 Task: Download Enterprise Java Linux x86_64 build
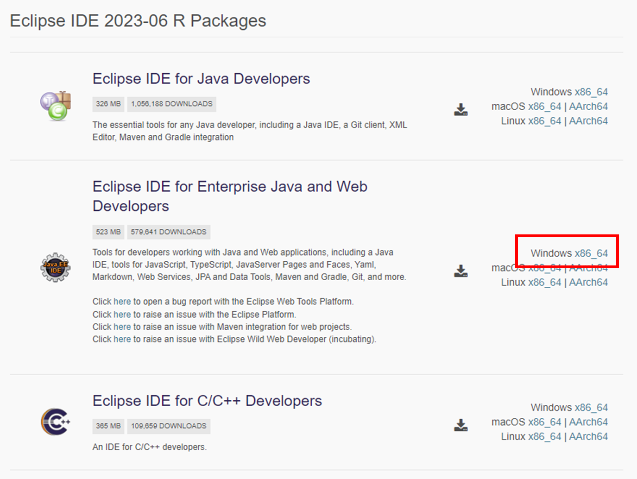pyautogui.click(x=544, y=282)
